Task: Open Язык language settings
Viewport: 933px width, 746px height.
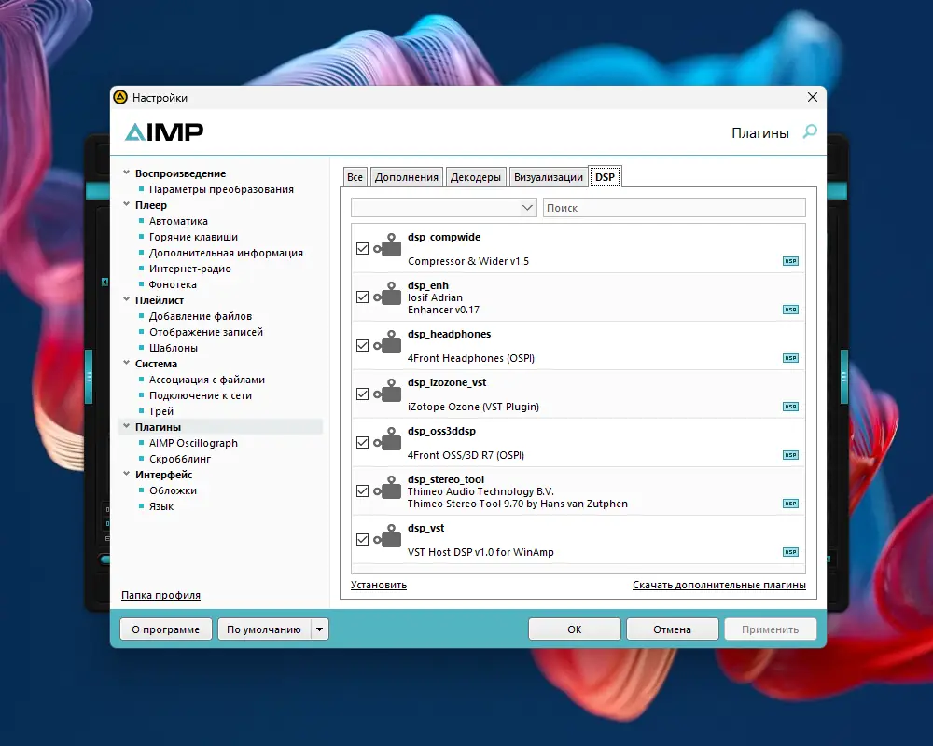Action: (x=161, y=506)
